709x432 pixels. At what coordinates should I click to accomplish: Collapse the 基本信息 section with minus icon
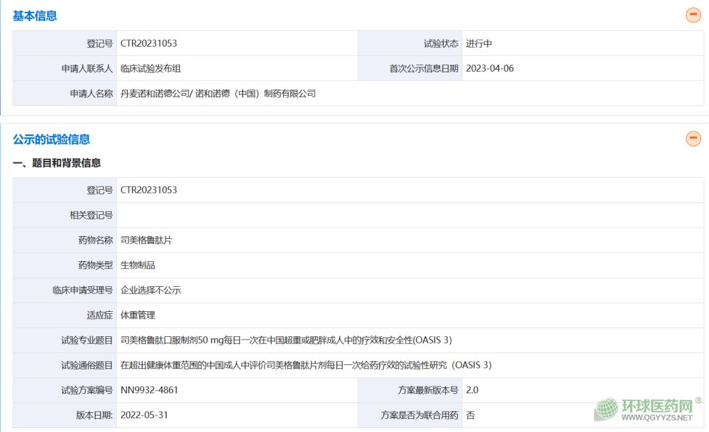tap(693, 15)
